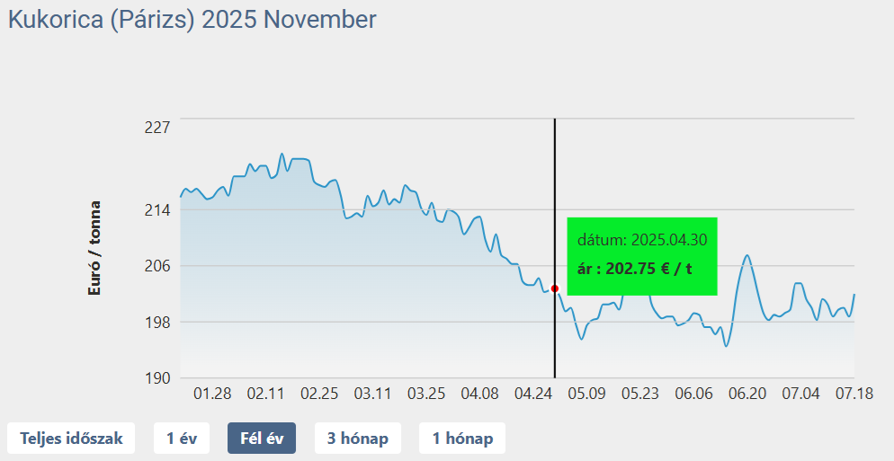Click the 04.08 date axis label
Image resolution: width=894 pixels, height=461 pixels.
(479, 394)
